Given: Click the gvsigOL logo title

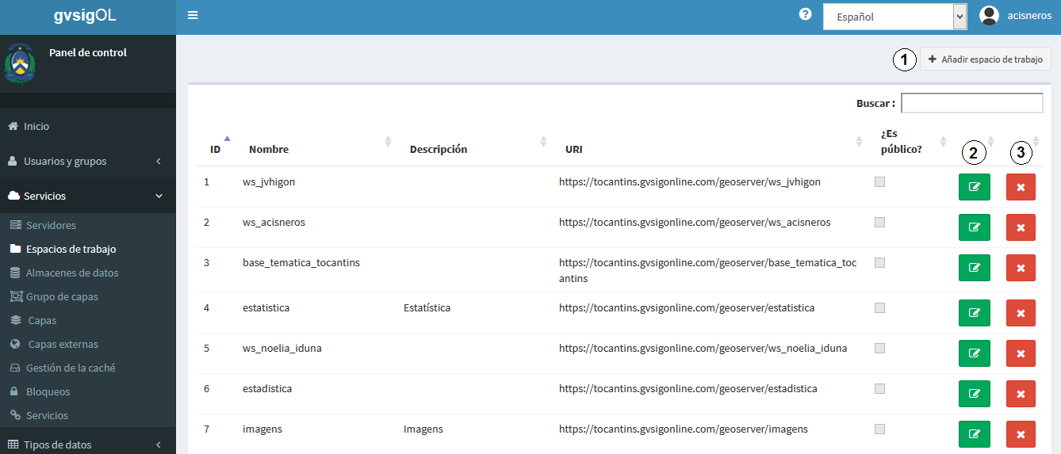Looking at the screenshot, I should pyautogui.click(x=85, y=16).
